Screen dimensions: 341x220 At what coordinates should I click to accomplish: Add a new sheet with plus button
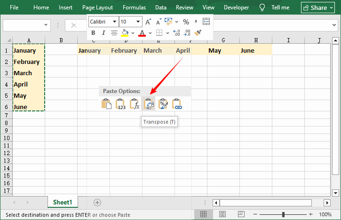coord(97,202)
